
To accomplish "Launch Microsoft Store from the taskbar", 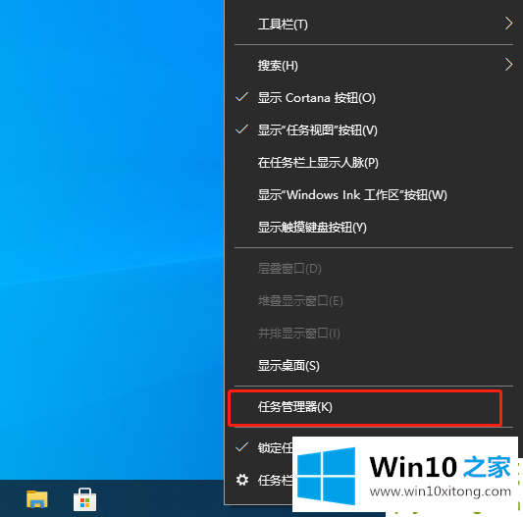I will coord(84,499).
